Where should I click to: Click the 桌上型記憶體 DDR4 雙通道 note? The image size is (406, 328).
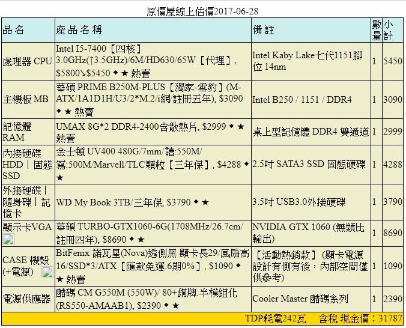click(x=311, y=132)
